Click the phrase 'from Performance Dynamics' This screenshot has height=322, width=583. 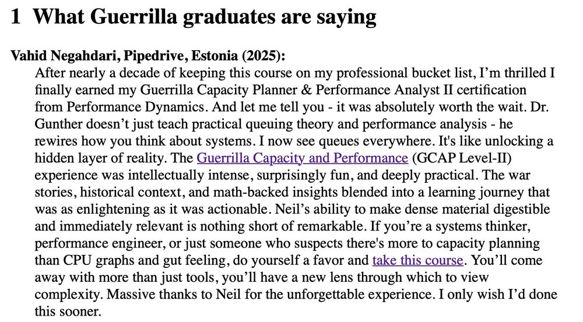(x=120, y=107)
